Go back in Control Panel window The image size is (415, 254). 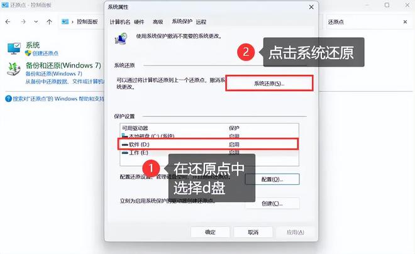tap(8, 22)
